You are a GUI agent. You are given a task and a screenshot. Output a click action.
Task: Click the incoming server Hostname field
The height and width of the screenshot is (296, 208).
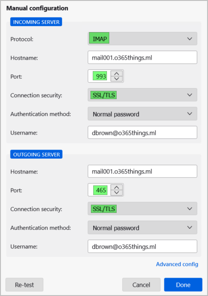(142, 57)
